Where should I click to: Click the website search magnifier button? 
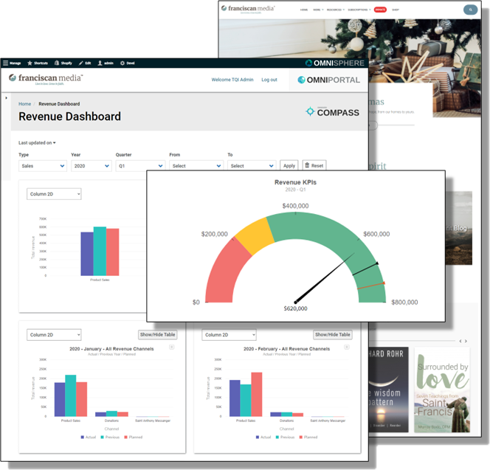tap(470, 10)
